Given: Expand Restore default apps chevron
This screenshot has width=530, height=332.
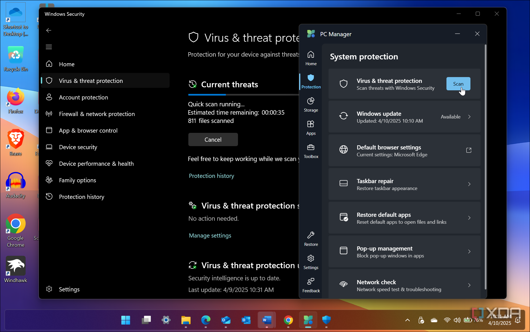Looking at the screenshot, I should [x=469, y=218].
